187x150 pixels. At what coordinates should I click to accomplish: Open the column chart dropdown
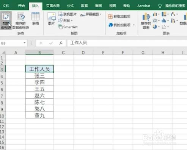point(156,14)
